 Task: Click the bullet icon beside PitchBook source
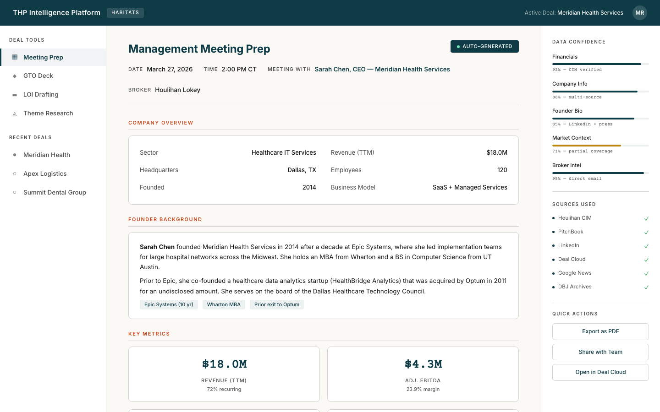pos(554,232)
